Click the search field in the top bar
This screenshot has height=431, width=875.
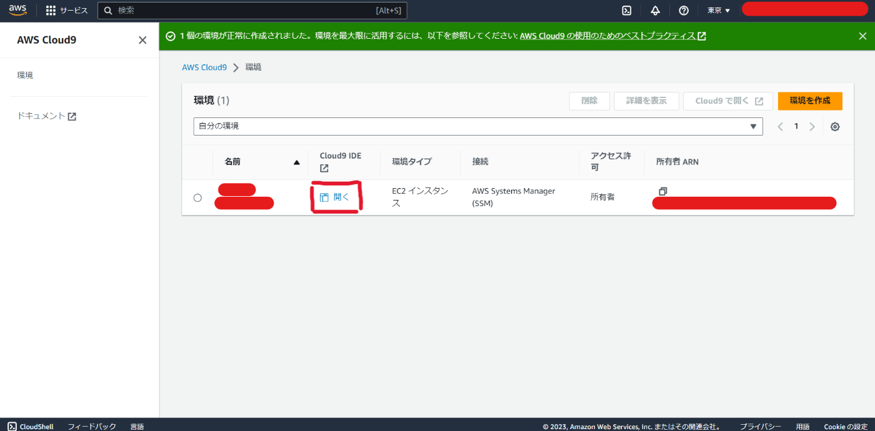click(x=252, y=11)
